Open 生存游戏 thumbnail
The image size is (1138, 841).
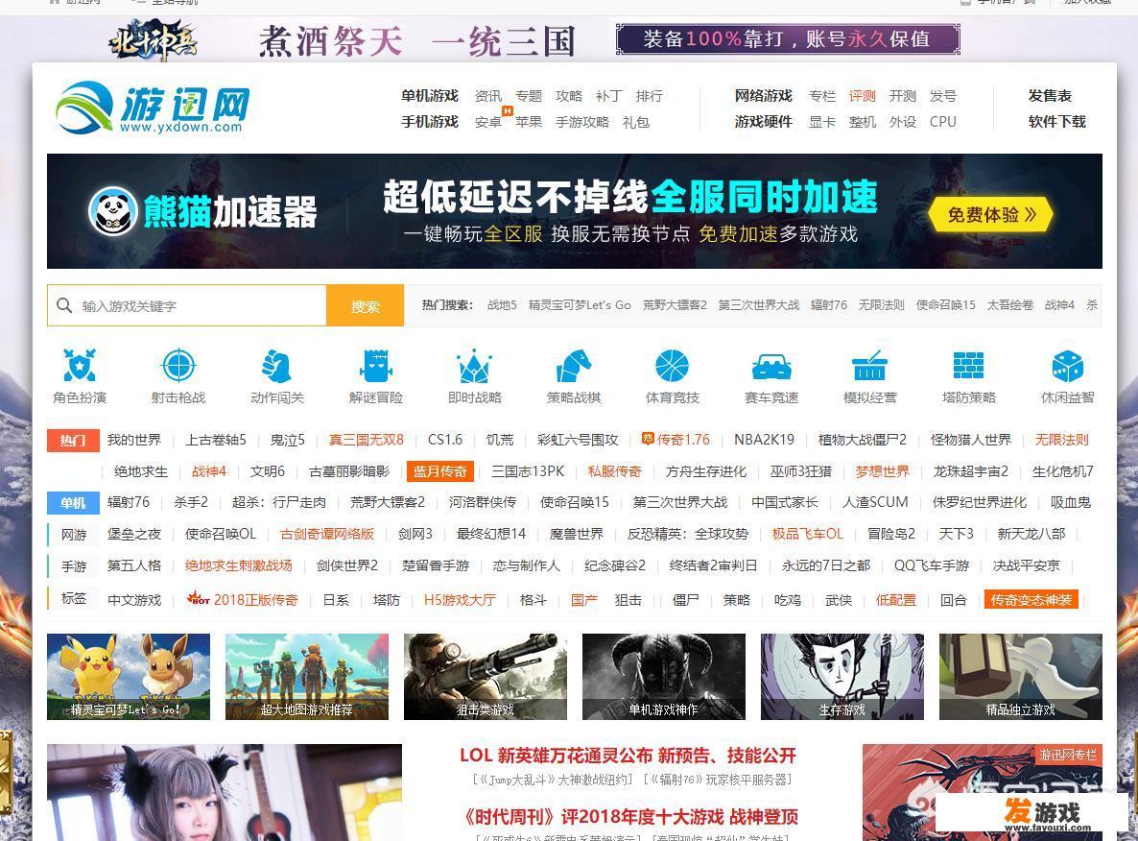(842, 677)
